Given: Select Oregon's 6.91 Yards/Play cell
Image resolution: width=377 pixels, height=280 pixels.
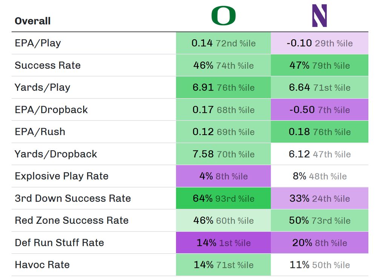Looking at the screenshot, I should (x=223, y=88).
